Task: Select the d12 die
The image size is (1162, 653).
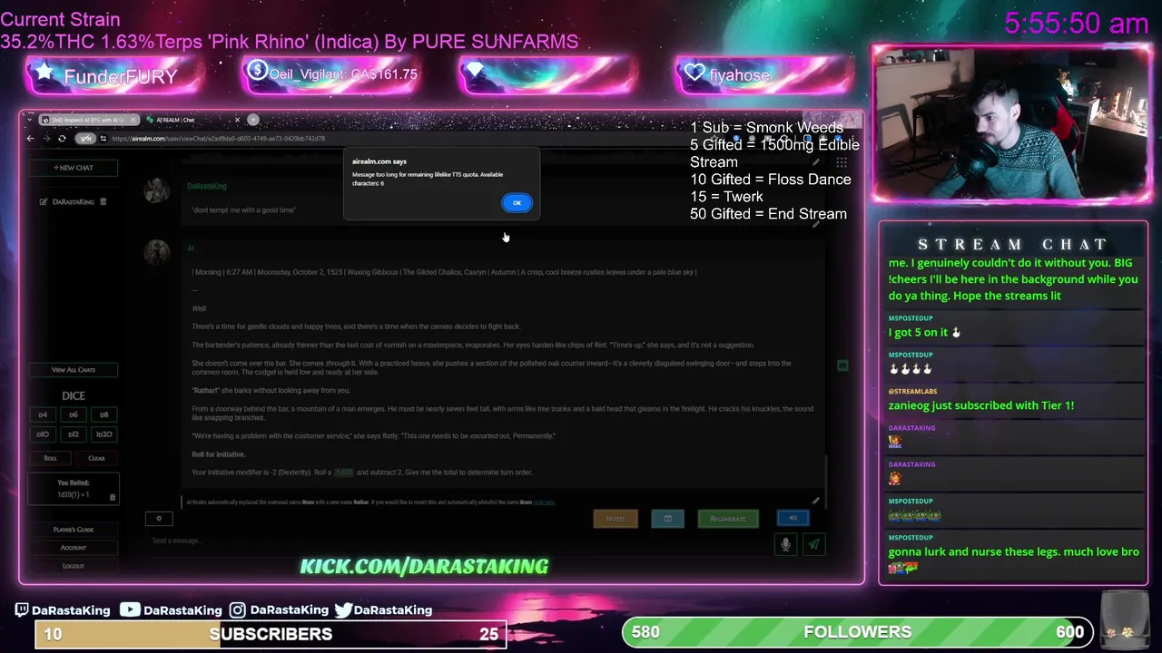Action: click(x=74, y=434)
